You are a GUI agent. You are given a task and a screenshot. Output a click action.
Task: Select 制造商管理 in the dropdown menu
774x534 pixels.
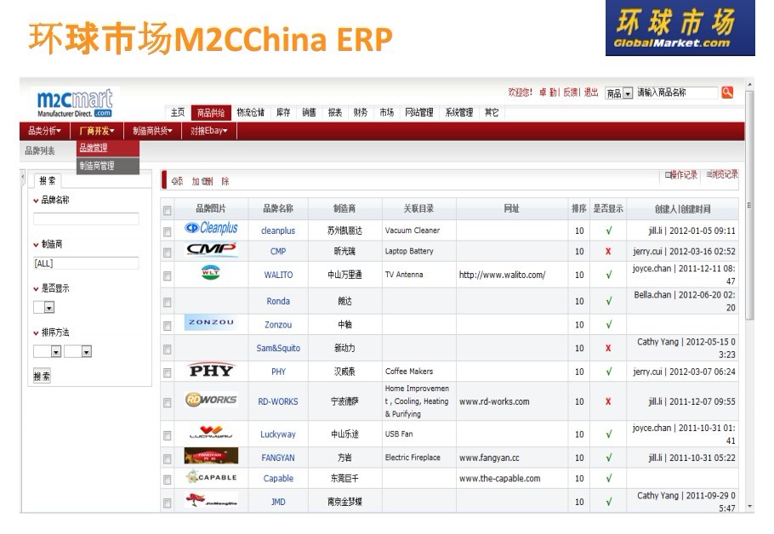click(108, 166)
